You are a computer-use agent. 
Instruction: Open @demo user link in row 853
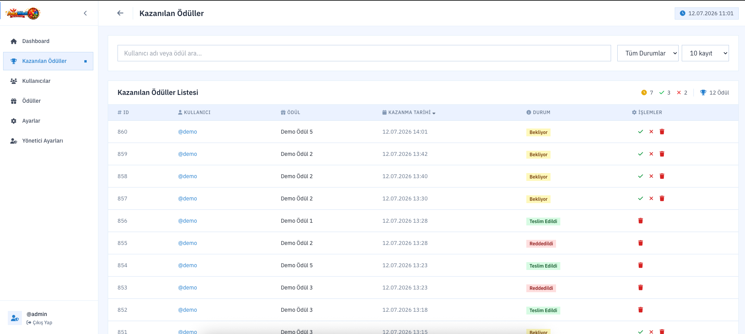point(187,288)
